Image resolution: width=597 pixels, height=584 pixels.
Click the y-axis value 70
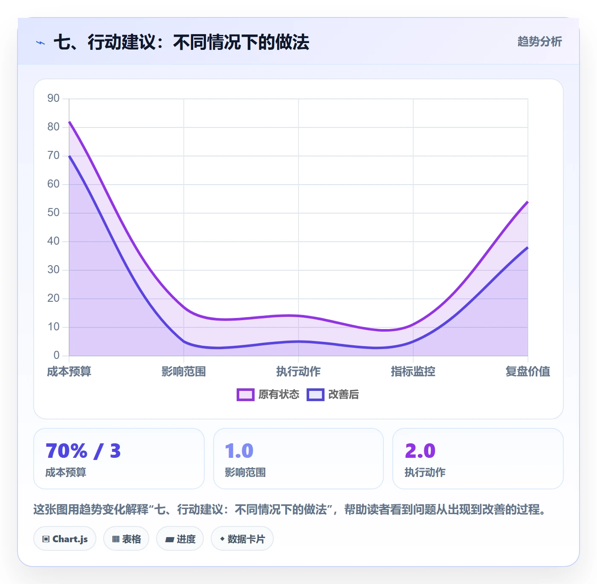coord(54,156)
